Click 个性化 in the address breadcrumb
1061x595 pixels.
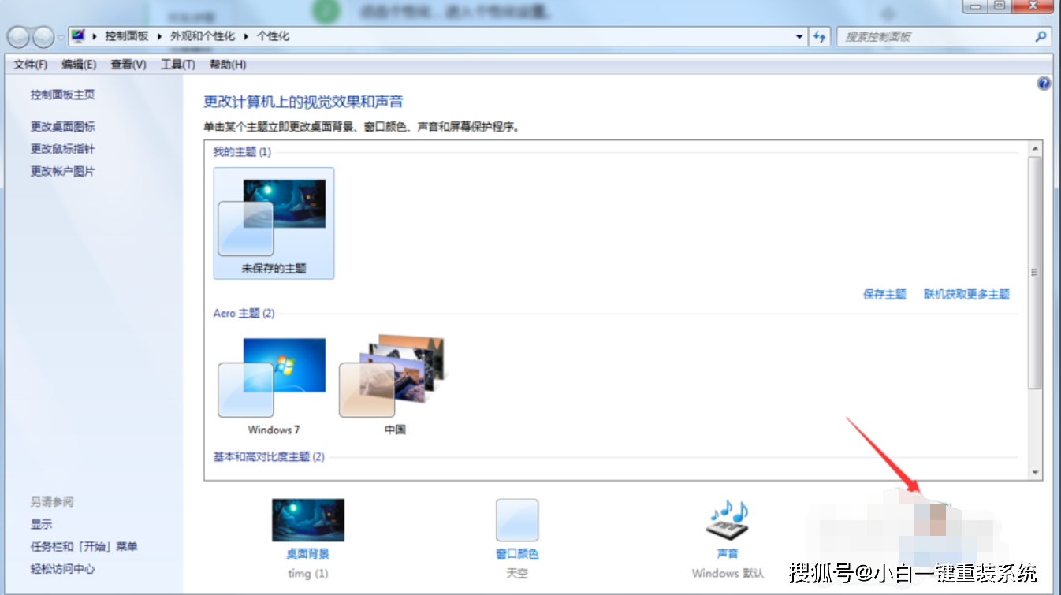pos(274,36)
